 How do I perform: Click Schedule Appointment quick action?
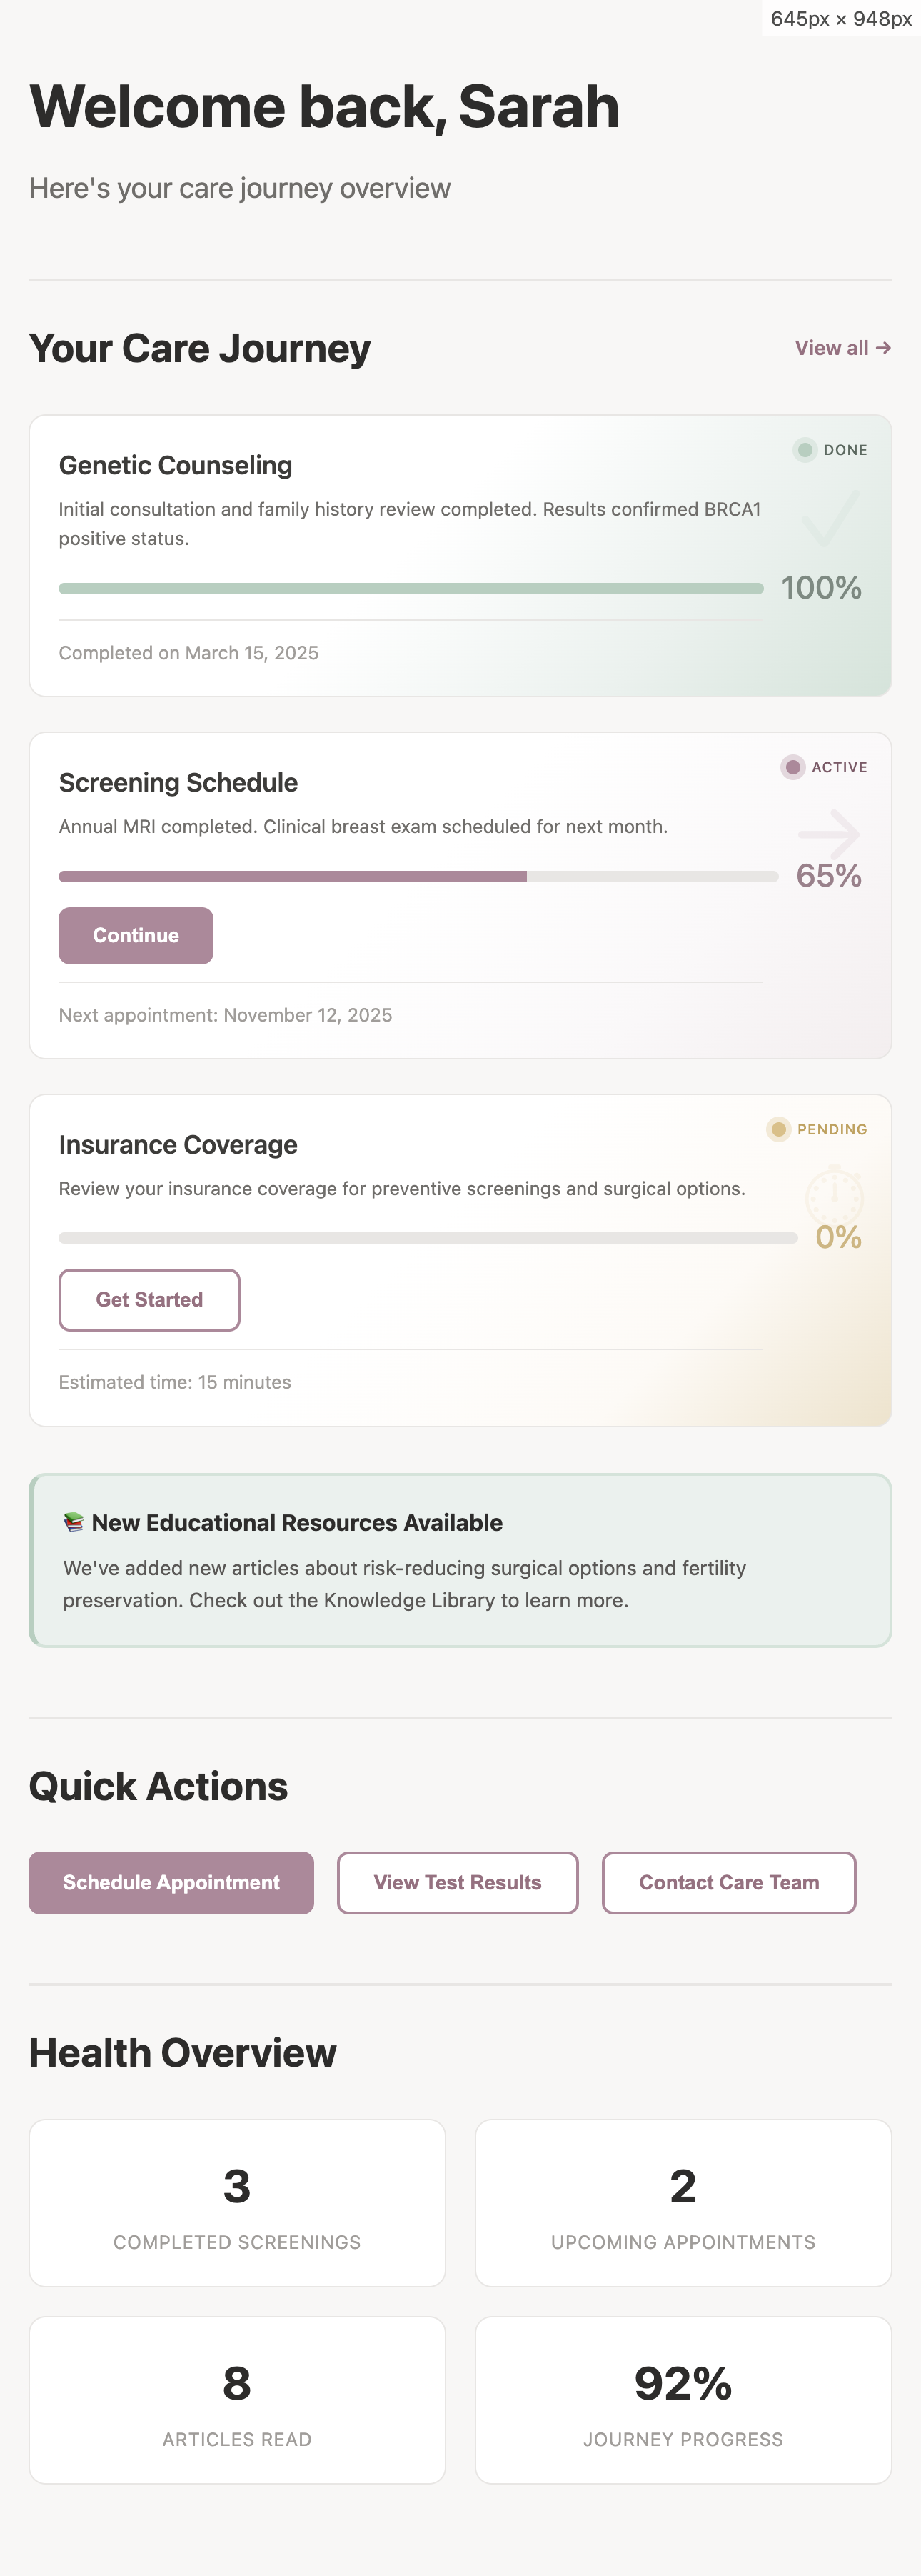pyautogui.click(x=171, y=1883)
